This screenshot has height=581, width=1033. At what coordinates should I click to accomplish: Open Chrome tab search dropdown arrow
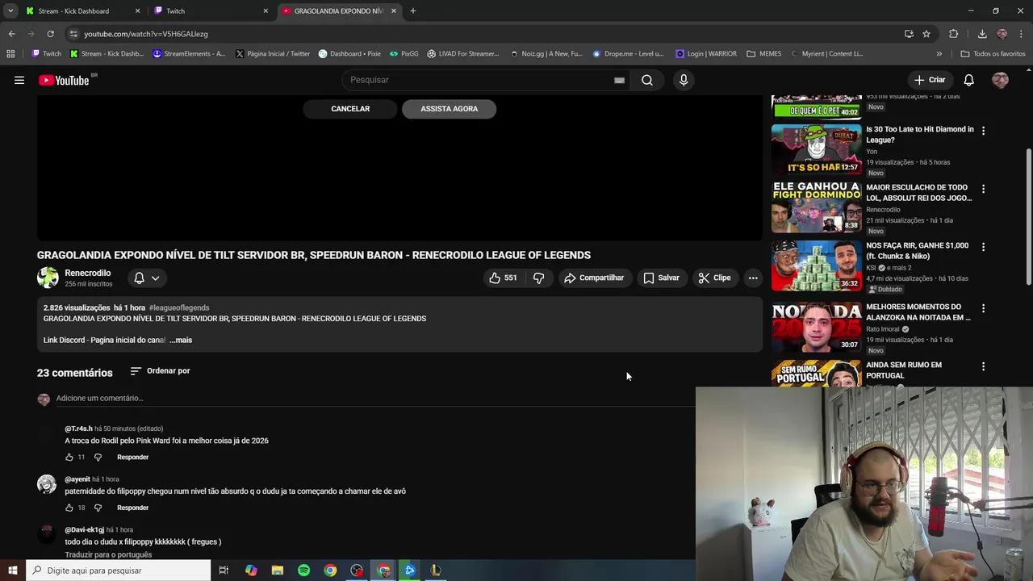(x=10, y=10)
